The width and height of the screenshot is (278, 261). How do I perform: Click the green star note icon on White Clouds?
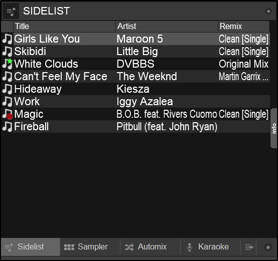7,64
